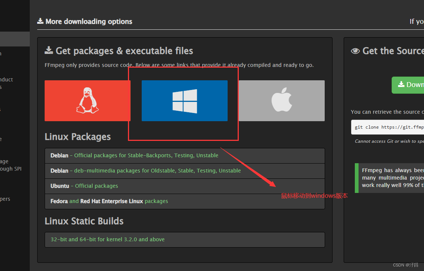
Task: Click the git clone command field
Action: [x=388, y=127]
